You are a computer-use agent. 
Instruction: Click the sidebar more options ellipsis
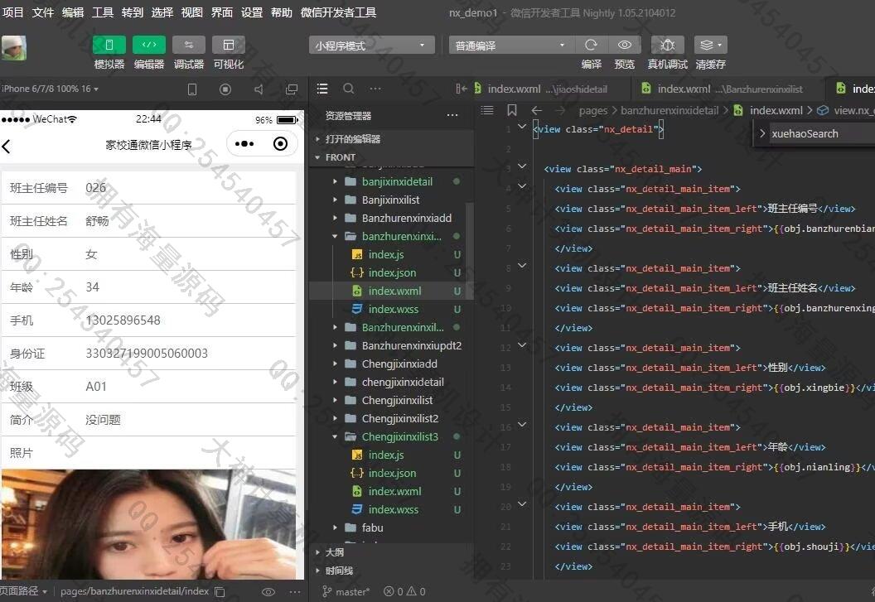[375, 89]
